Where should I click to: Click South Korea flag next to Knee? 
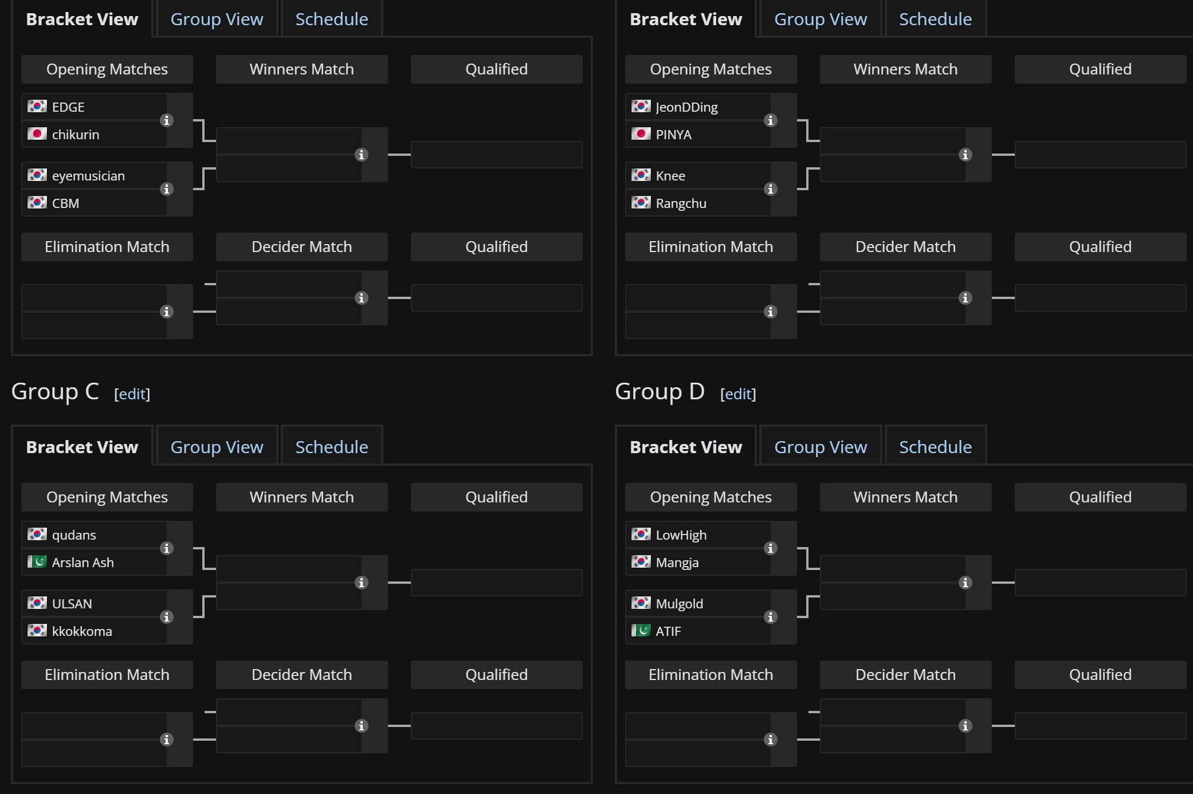pos(641,175)
